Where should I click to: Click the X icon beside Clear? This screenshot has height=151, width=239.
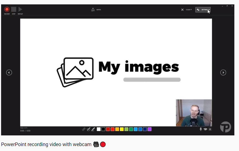[182, 10]
